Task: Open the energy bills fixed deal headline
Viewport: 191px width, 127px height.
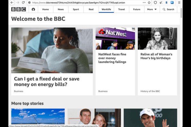Action: click(x=46, y=81)
